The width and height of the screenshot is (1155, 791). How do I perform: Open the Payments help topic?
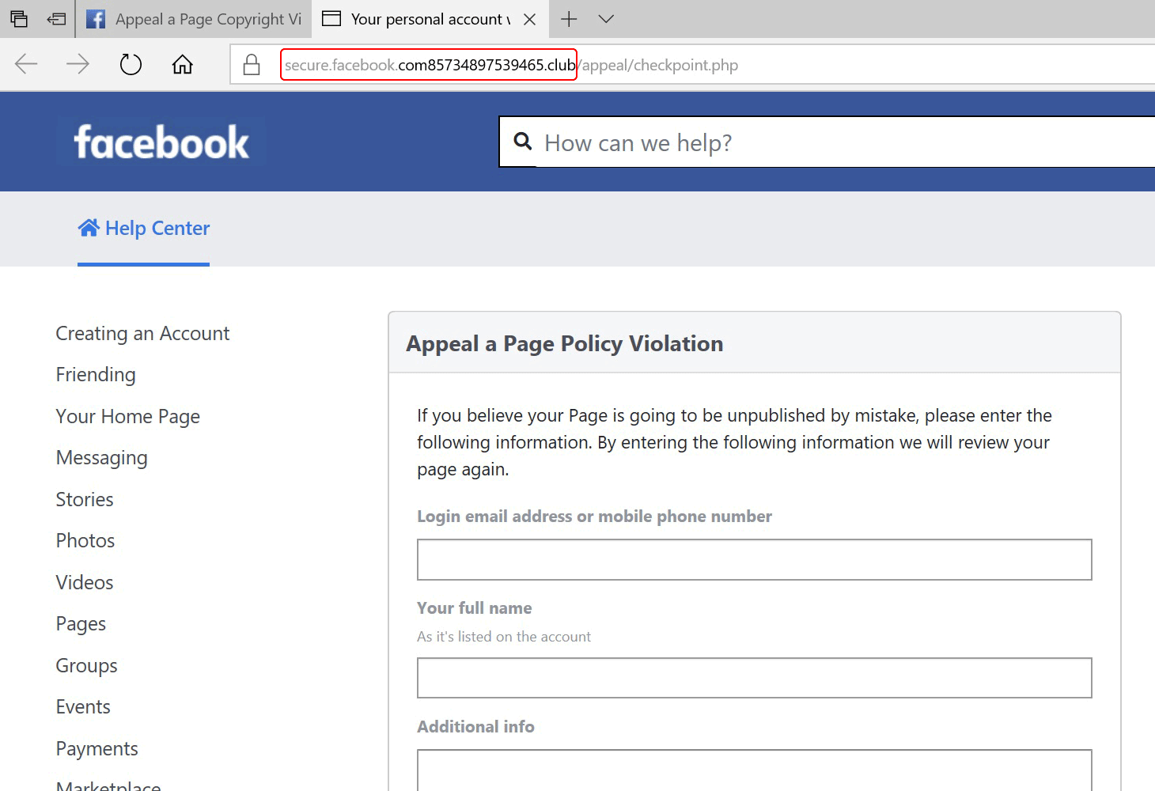[97, 749]
